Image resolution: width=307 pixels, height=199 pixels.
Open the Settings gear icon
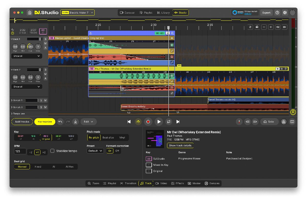285,13
